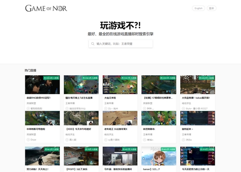Click the magnifier icon in search box
The width and height of the screenshot is (241, 172).
(x=93, y=44)
